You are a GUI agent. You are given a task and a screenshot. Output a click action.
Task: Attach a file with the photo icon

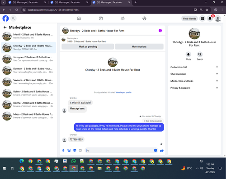point(69,150)
